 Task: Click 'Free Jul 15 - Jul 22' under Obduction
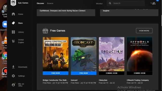click(x=107, y=83)
